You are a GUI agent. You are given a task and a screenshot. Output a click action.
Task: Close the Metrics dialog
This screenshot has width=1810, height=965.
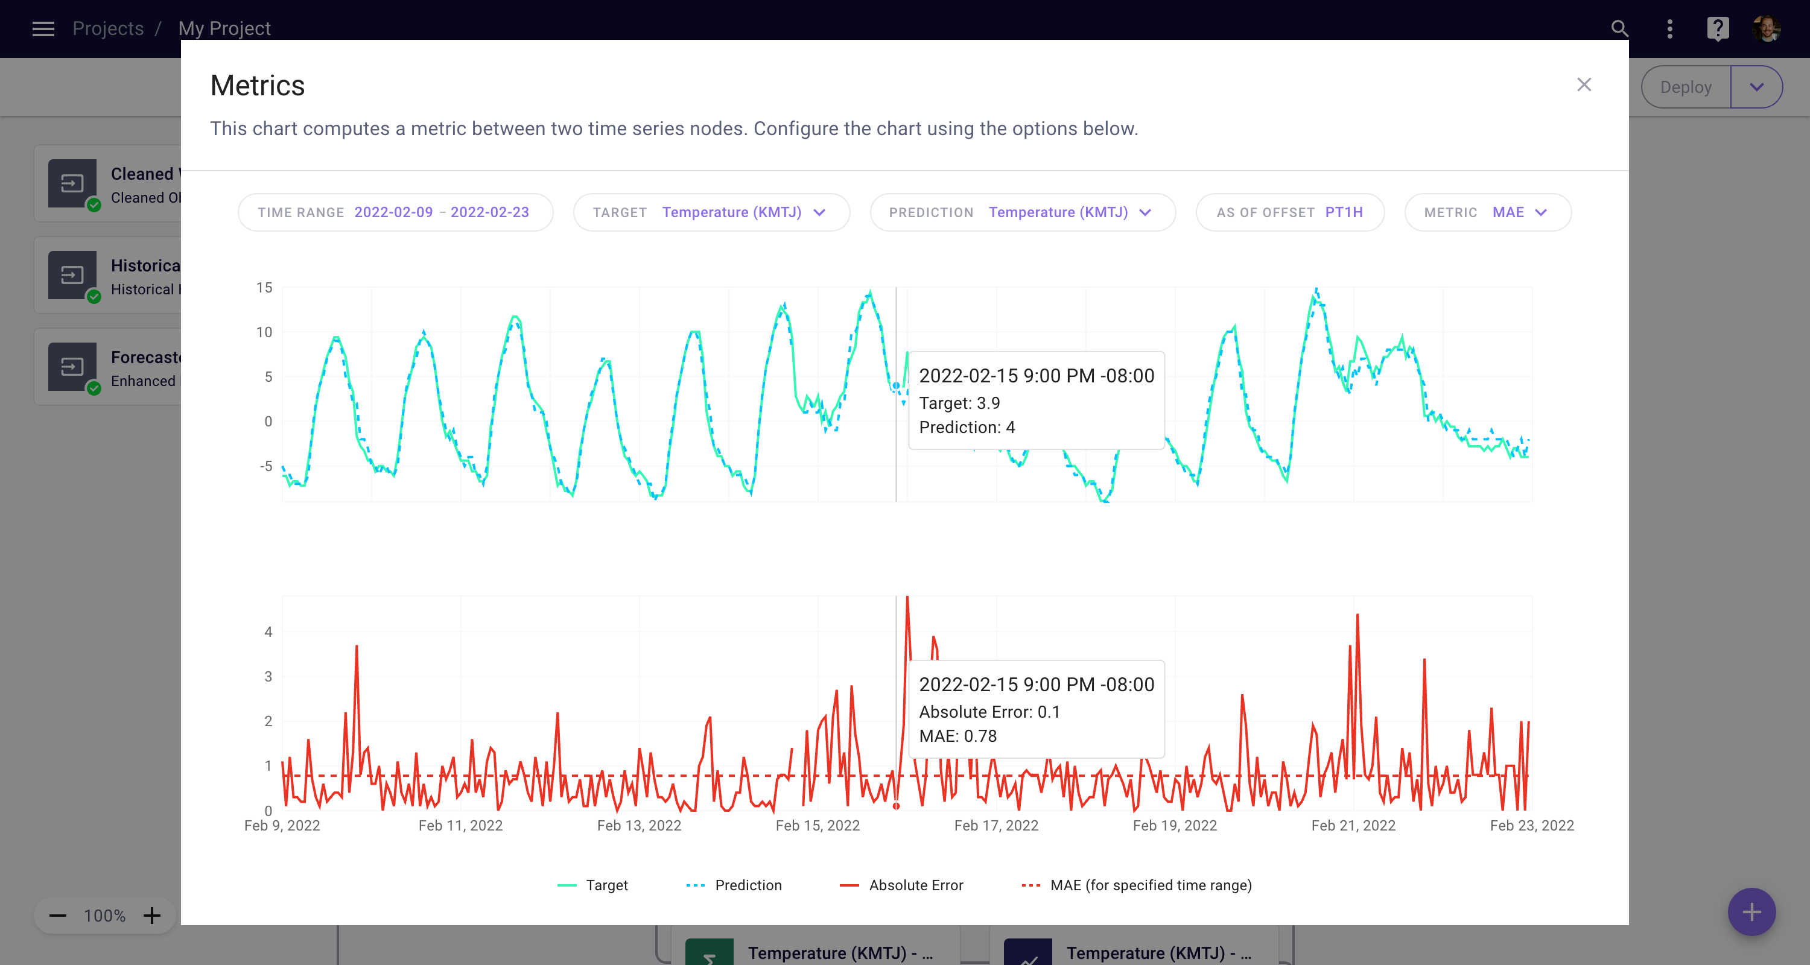pyautogui.click(x=1584, y=85)
